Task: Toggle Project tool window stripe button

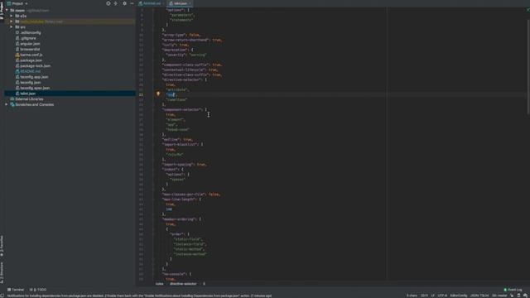Action: (2, 10)
